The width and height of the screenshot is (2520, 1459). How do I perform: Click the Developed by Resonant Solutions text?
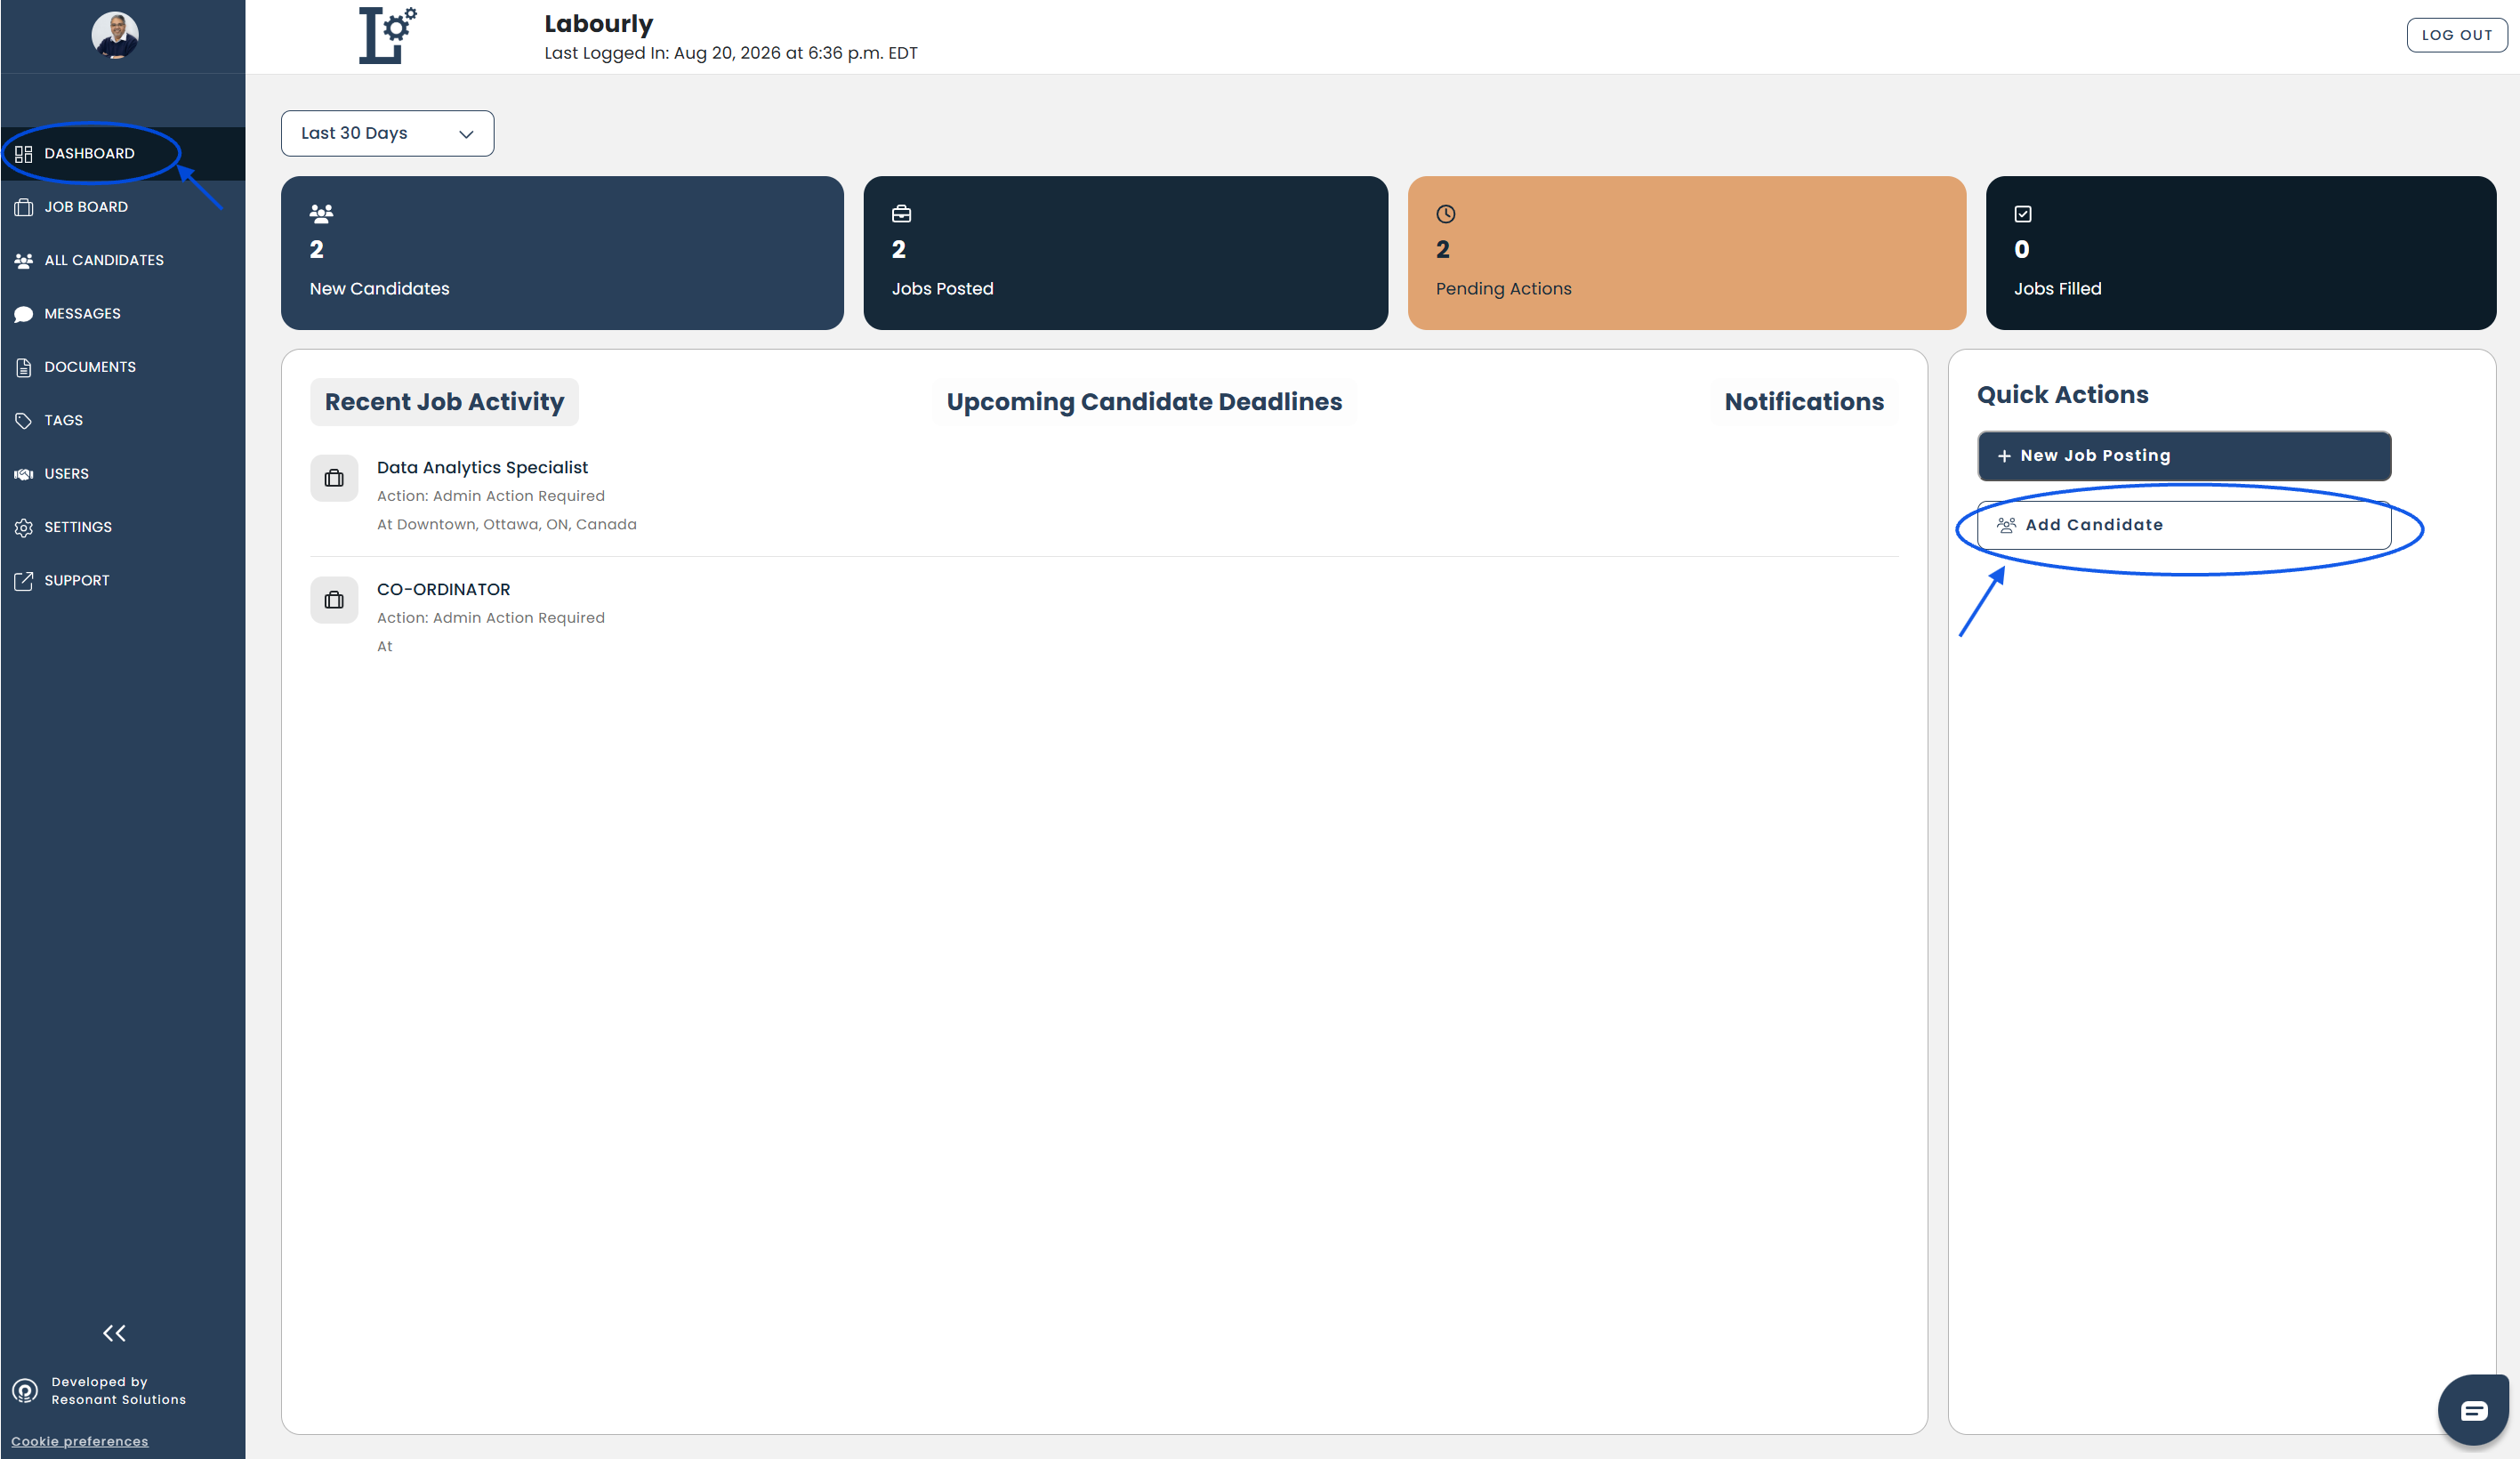pyautogui.click(x=118, y=1391)
